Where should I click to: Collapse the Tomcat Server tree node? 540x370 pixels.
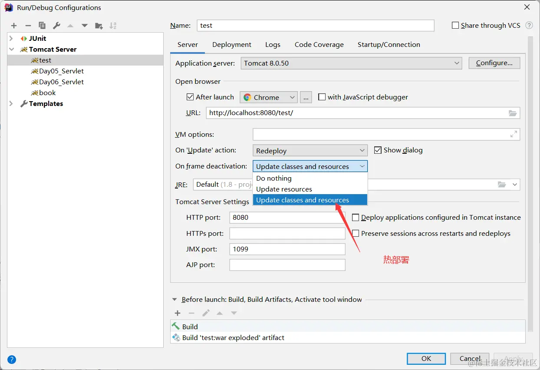pos(11,50)
